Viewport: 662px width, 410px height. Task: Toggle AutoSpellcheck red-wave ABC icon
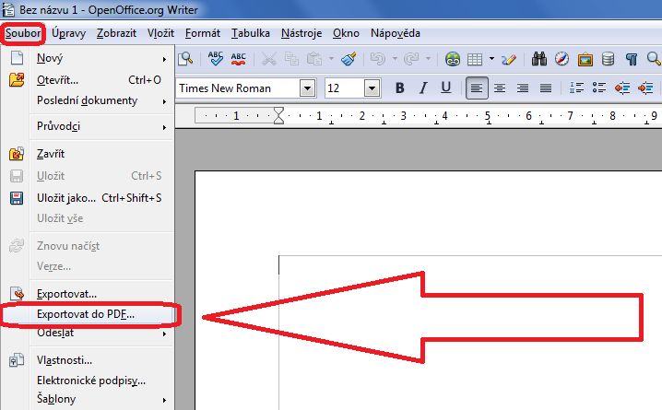238,59
